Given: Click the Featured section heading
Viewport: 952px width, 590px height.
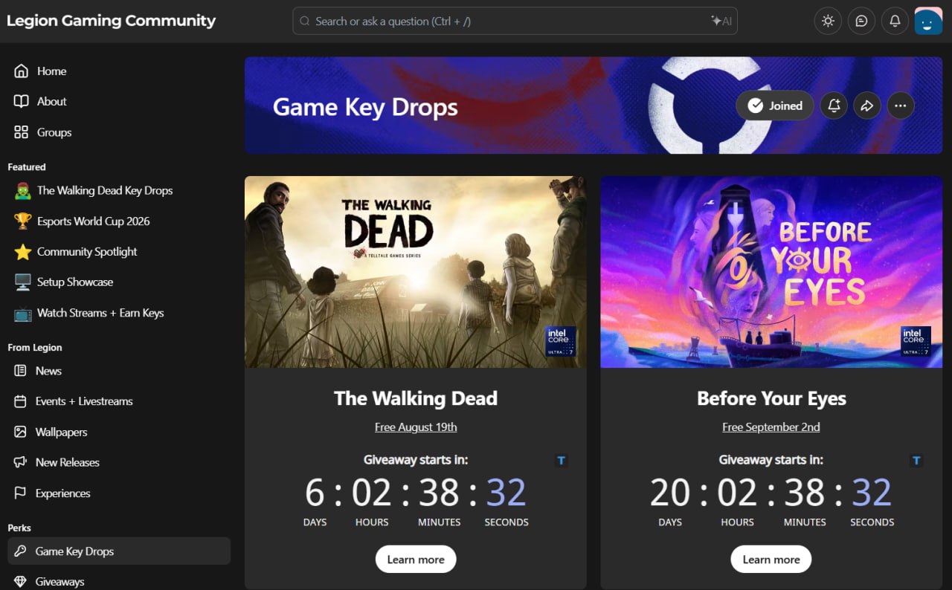Looking at the screenshot, I should click(x=27, y=167).
